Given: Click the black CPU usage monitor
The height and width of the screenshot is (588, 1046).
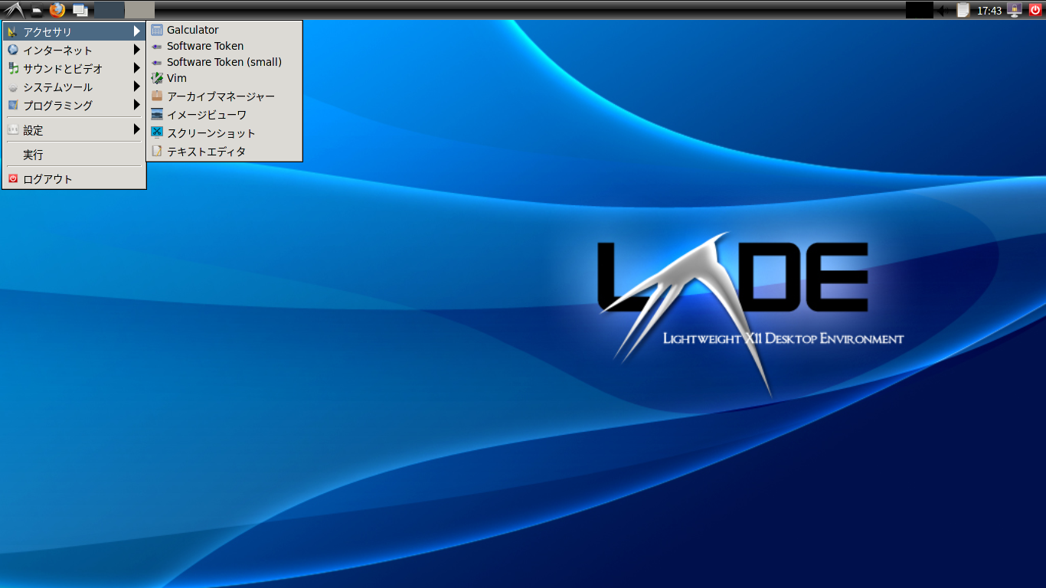Looking at the screenshot, I should (919, 10).
